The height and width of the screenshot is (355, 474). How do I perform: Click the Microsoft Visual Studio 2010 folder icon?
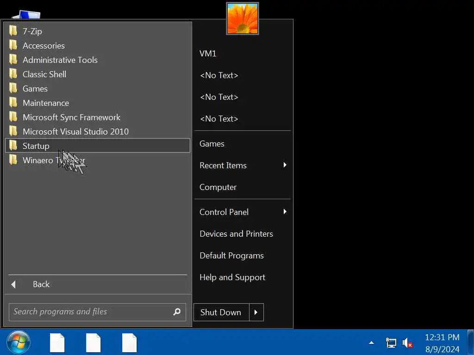(x=13, y=131)
